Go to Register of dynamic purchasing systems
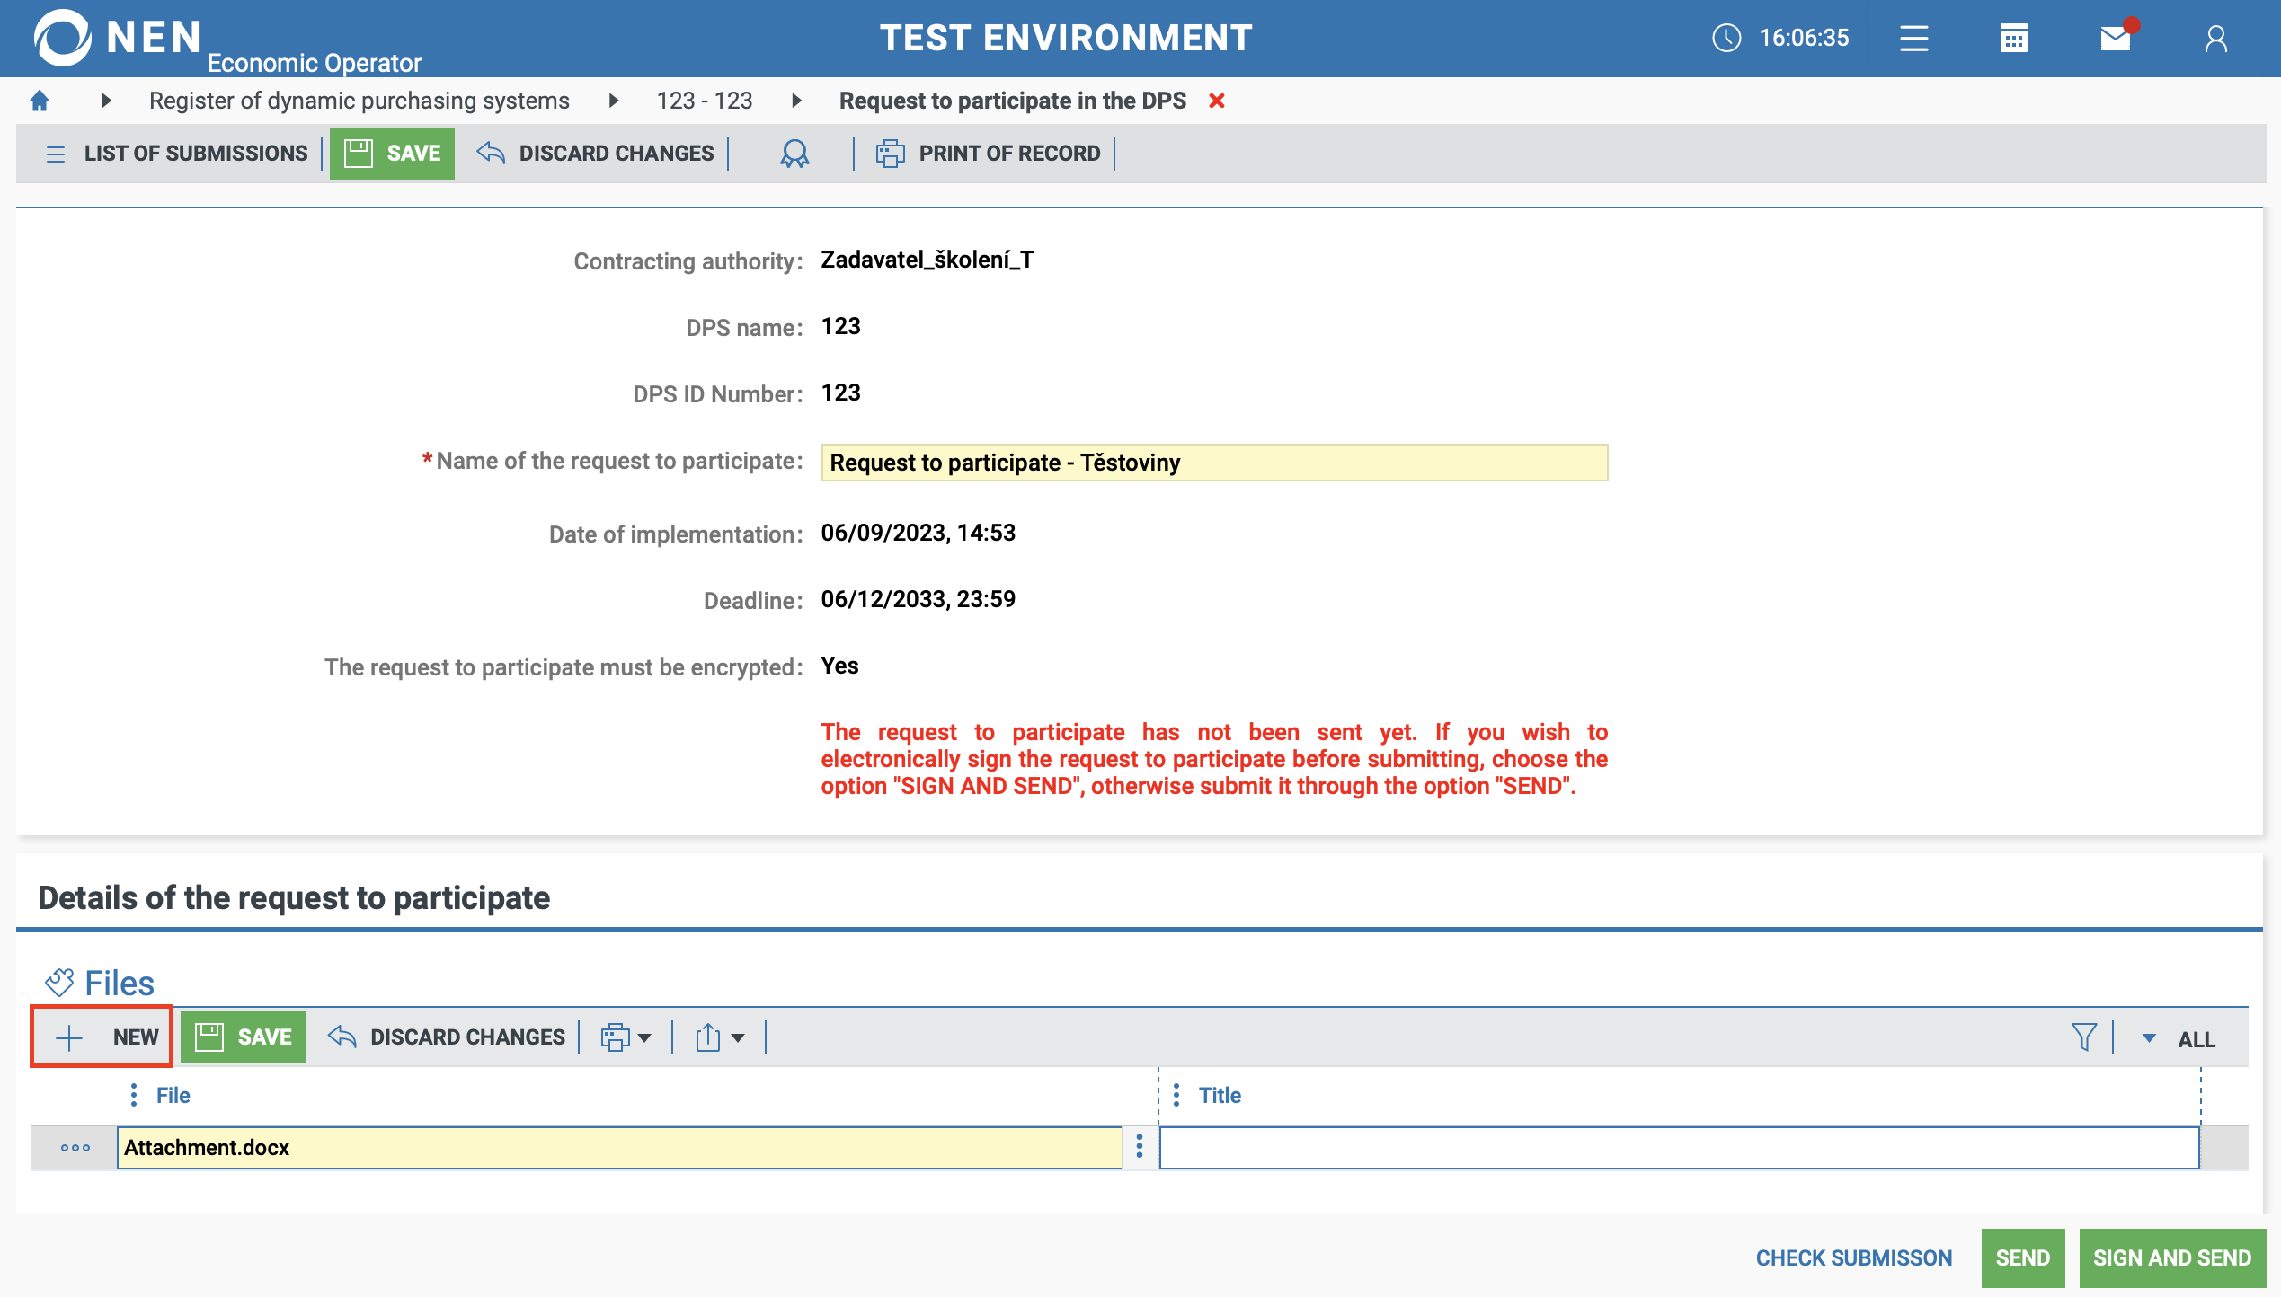The width and height of the screenshot is (2281, 1297). [x=359, y=101]
